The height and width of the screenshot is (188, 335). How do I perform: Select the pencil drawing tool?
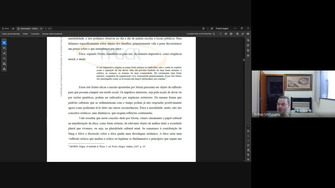(x=4, y=53)
